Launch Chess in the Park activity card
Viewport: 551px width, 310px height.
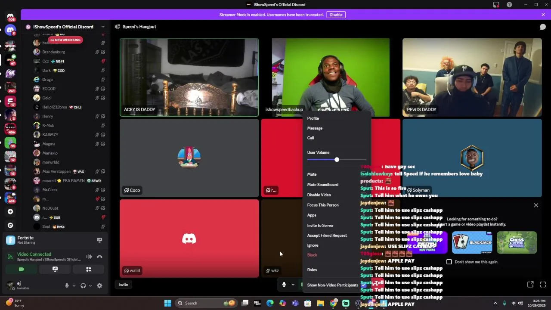[517, 242]
